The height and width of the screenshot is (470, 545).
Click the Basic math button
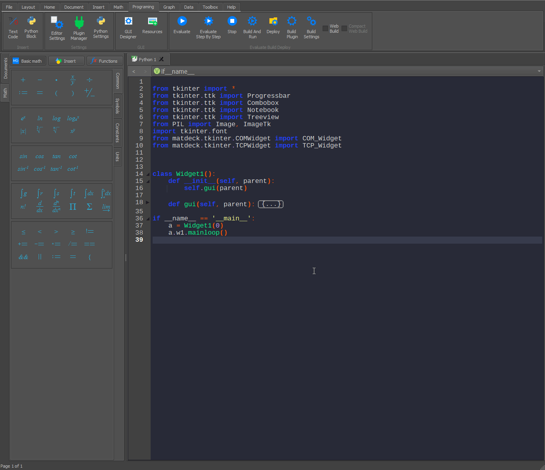coord(28,61)
